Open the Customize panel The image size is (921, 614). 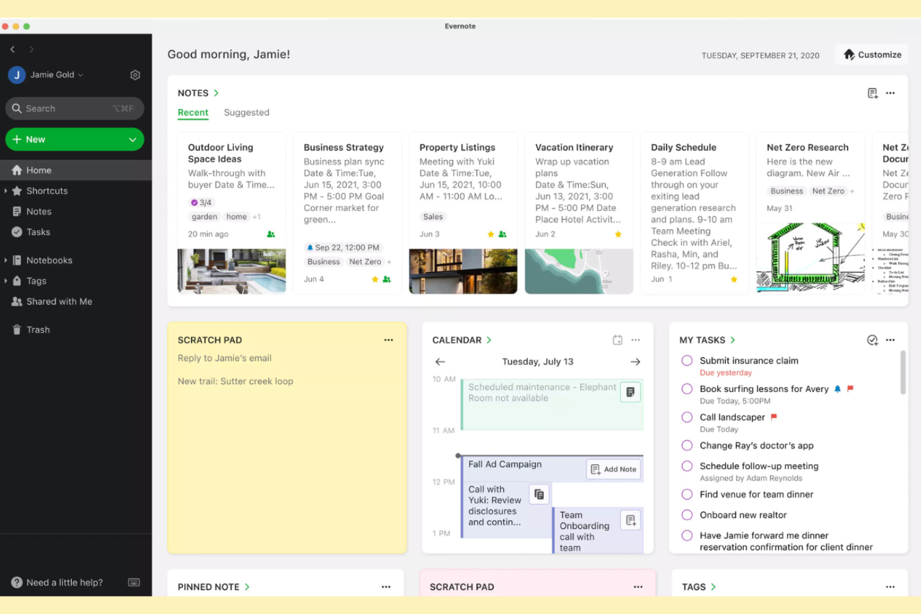[871, 54]
